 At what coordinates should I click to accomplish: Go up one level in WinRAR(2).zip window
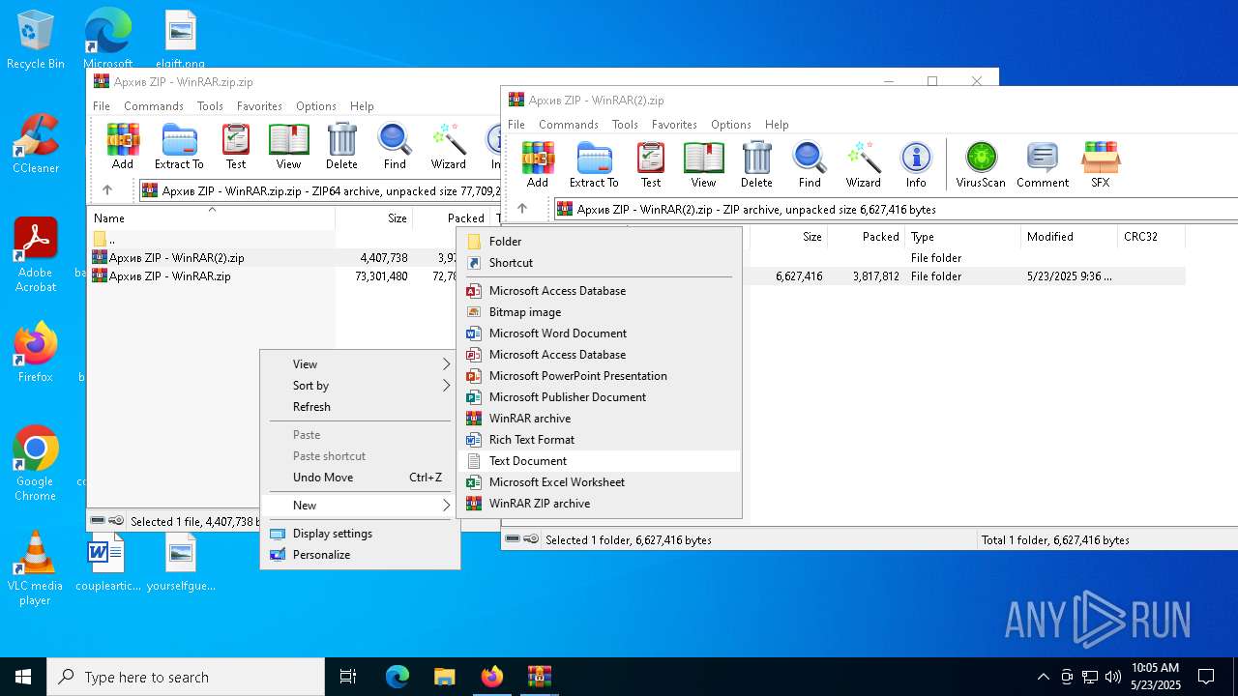pyautogui.click(x=522, y=209)
